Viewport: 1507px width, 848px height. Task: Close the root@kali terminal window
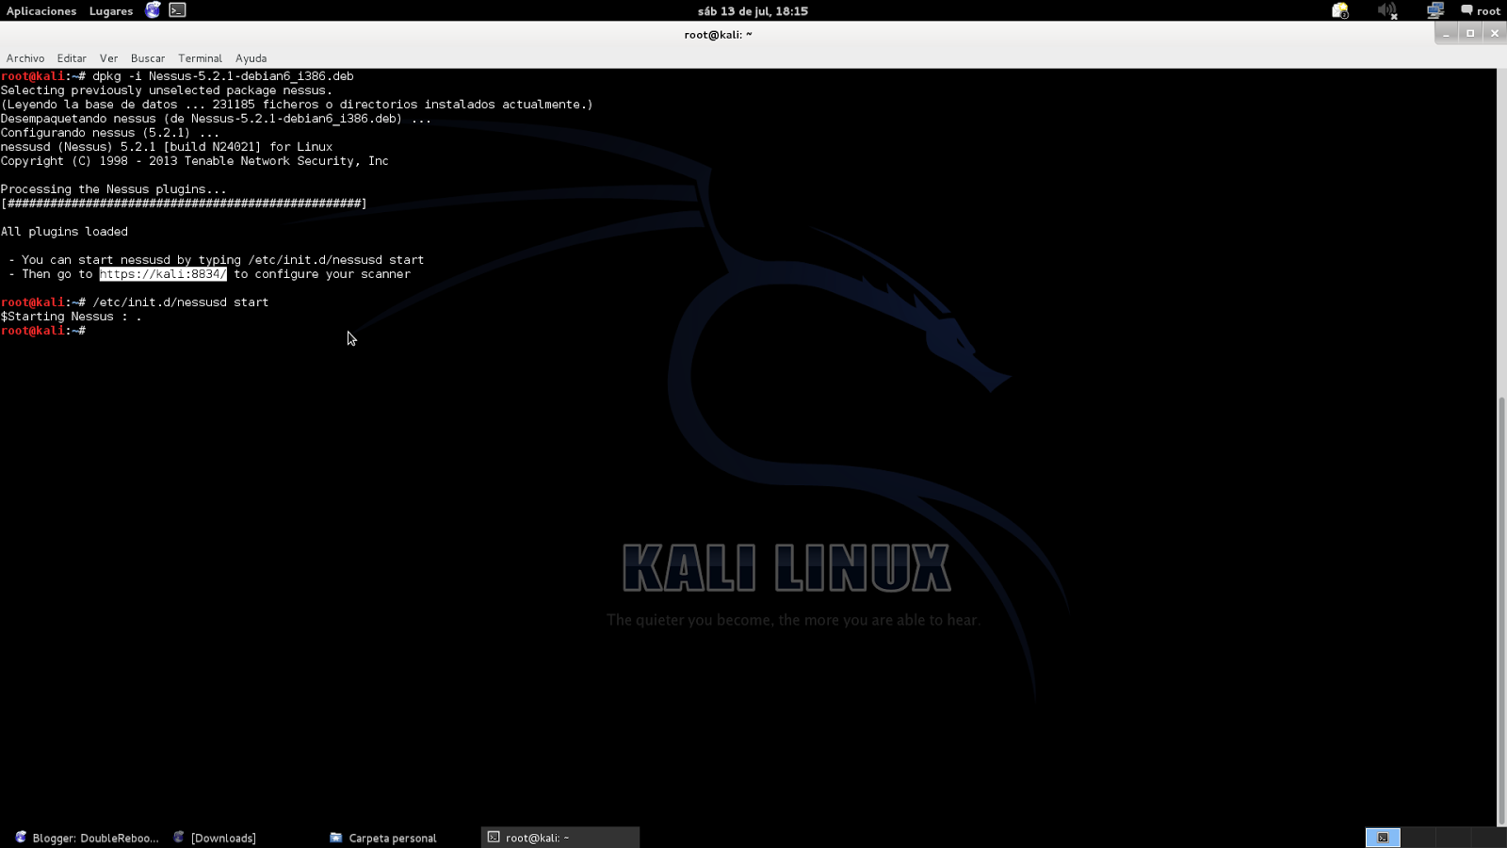click(x=1495, y=34)
